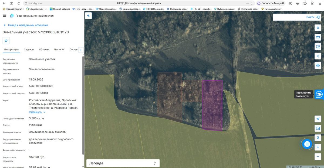Viewport: 324px width, 168px height.
Task: Open the picture-in-picture map view button
Action: point(318,128)
